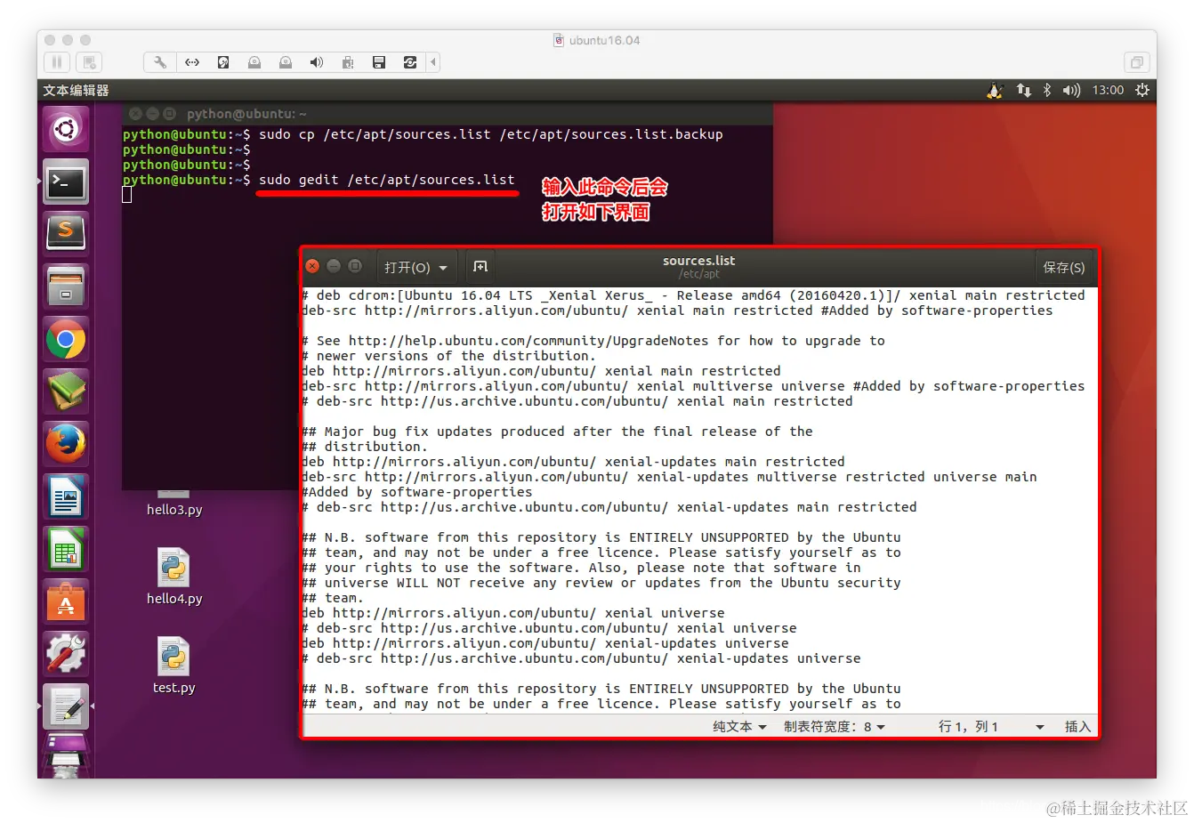This screenshot has width=1194, height=823.
Task: Click '#Added by software-properties' line in editor
Action: click(416, 492)
